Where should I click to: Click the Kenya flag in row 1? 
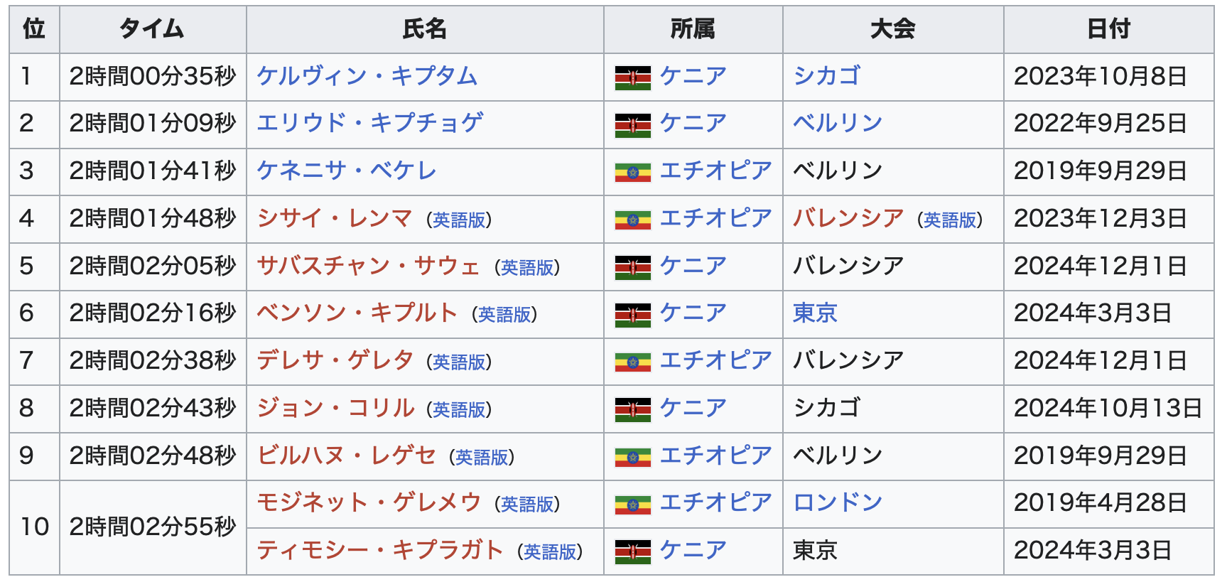point(632,77)
